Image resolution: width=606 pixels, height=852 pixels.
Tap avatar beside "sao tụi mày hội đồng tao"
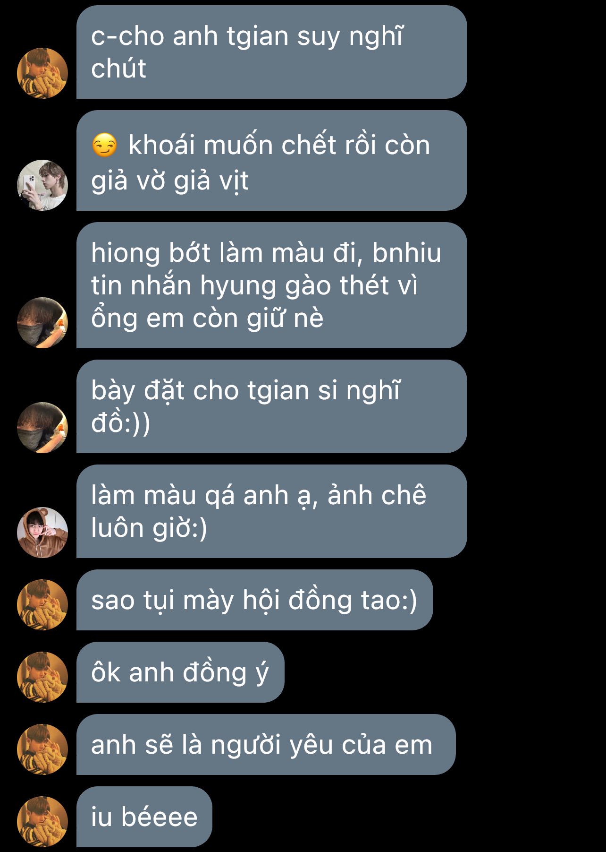[x=42, y=605]
